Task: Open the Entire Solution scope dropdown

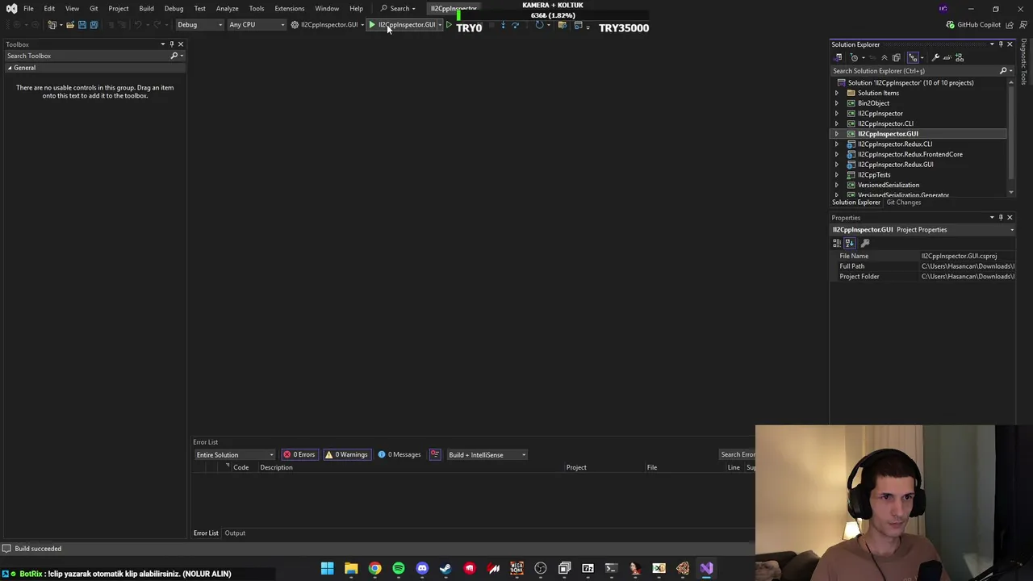Action: coord(235,454)
